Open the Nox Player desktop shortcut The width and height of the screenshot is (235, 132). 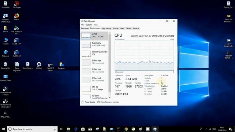[17, 5]
